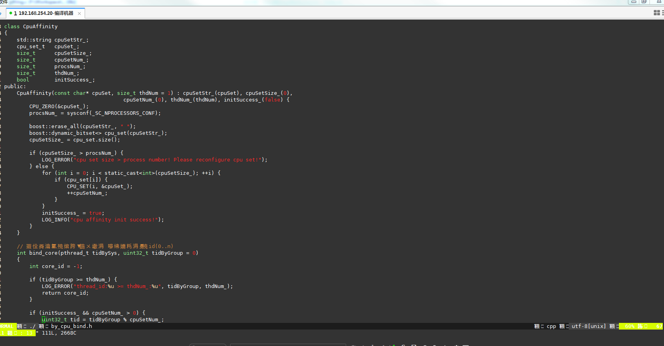The width and height of the screenshot is (664, 346).
Task: Click the 'return core_id;' statement
Action: tap(65, 293)
